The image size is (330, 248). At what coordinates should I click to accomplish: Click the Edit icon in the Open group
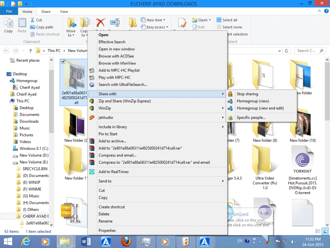[195, 27]
